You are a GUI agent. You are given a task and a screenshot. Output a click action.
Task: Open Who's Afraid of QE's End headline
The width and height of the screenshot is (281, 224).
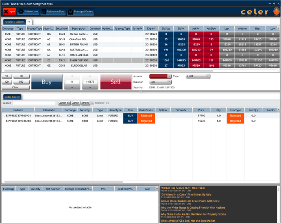click(x=188, y=221)
